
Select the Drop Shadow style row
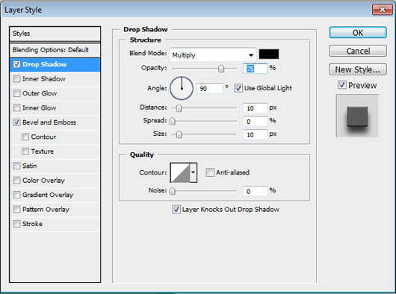(55, 65)
